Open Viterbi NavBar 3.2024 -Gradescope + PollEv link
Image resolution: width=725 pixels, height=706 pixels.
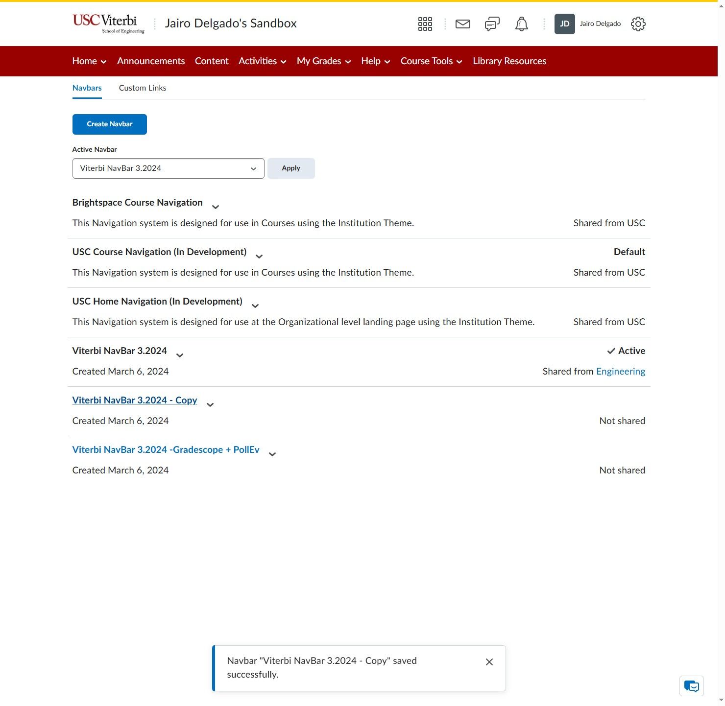tap(166, 450)
